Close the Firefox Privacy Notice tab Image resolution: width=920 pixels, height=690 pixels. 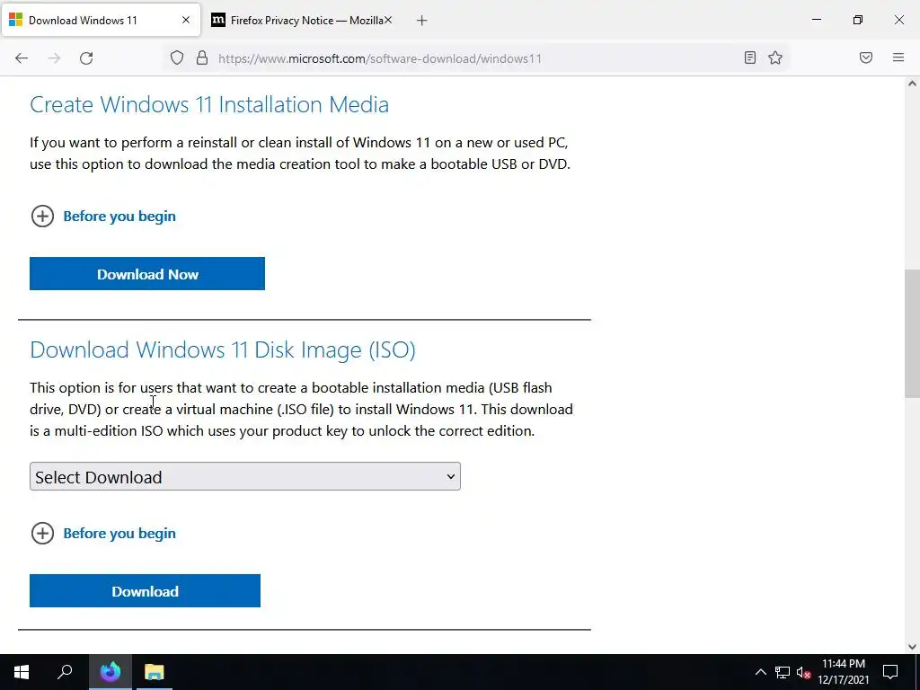coord(388,20)
